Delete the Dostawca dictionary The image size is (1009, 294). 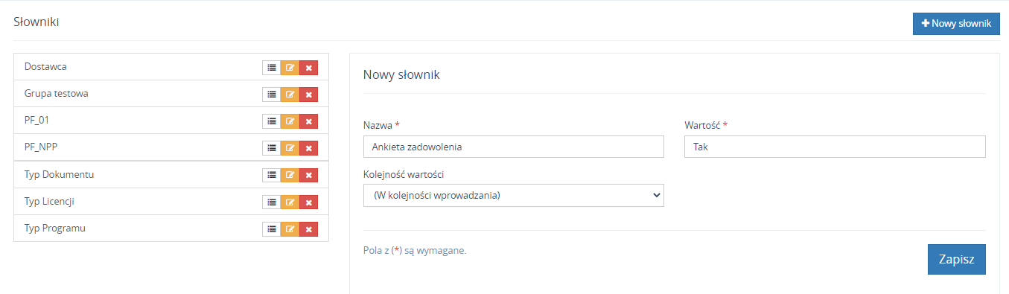(x=309, y=68)
